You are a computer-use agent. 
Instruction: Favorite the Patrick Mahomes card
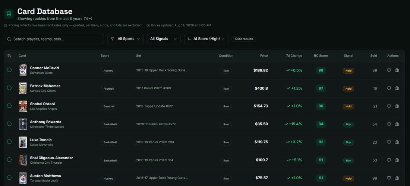tap(389, 88)
